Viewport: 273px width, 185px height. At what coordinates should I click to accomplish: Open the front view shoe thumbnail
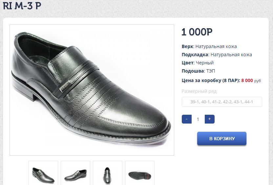tap(108, 173)
